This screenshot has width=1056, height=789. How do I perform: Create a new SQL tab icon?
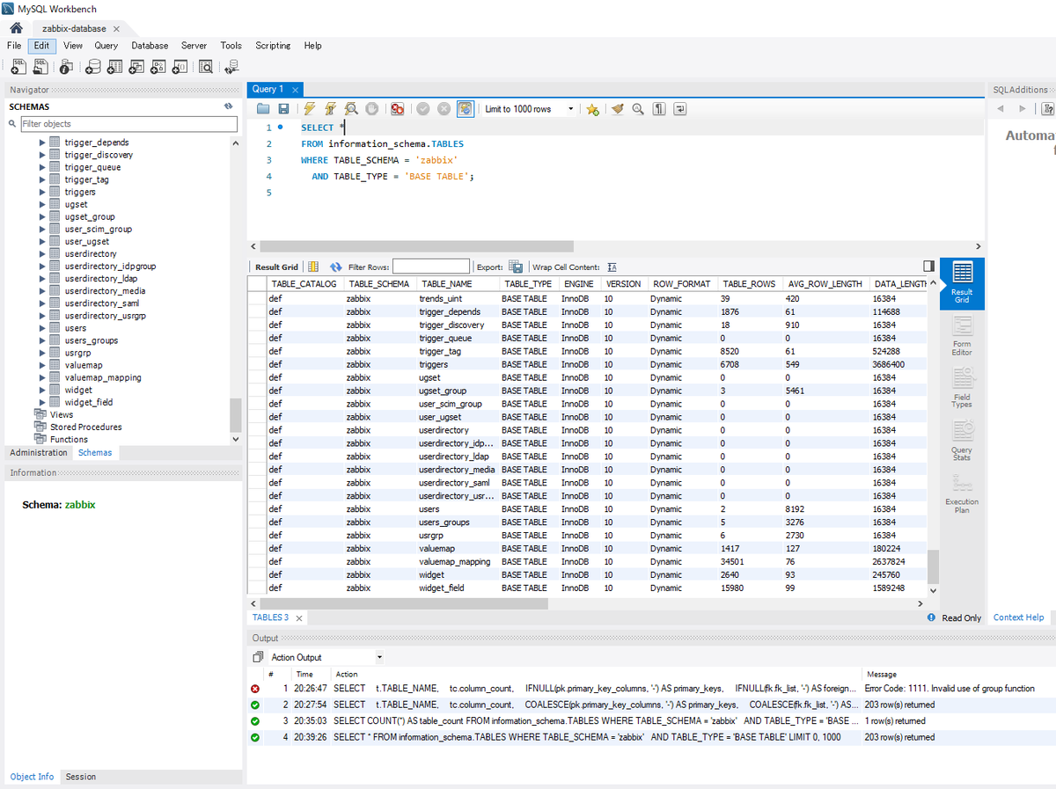click(19, 66)
